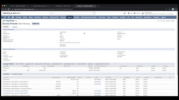The image size is (179, 100).
Task: Close the Payroll Summary by Item tab
Action: [51, 6]
